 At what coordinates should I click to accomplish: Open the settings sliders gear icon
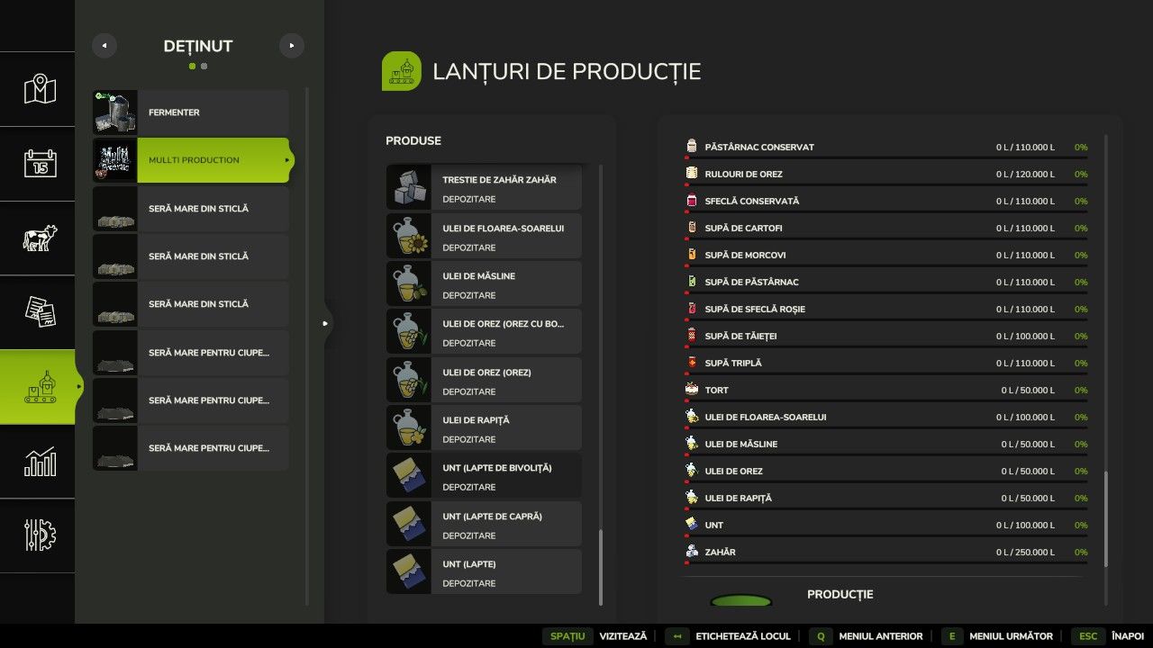click(39, 535)
